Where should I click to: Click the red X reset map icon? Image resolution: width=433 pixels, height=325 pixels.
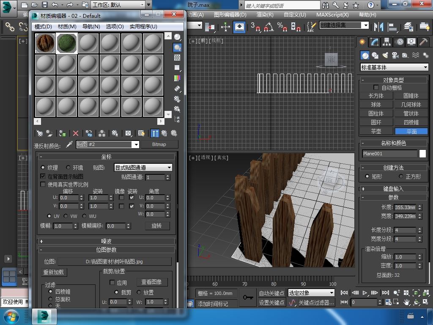point(76,133)
